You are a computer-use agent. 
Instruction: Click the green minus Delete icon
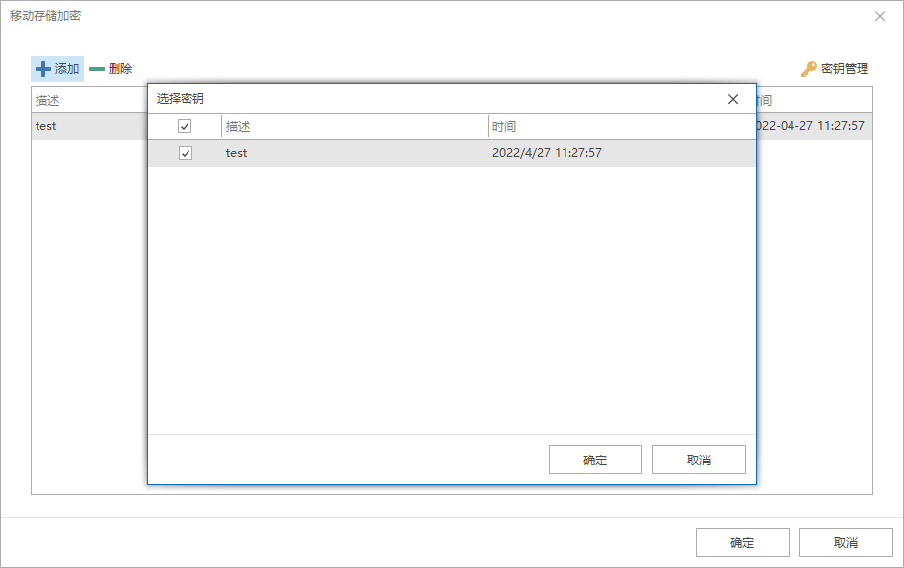pos(97,69)
